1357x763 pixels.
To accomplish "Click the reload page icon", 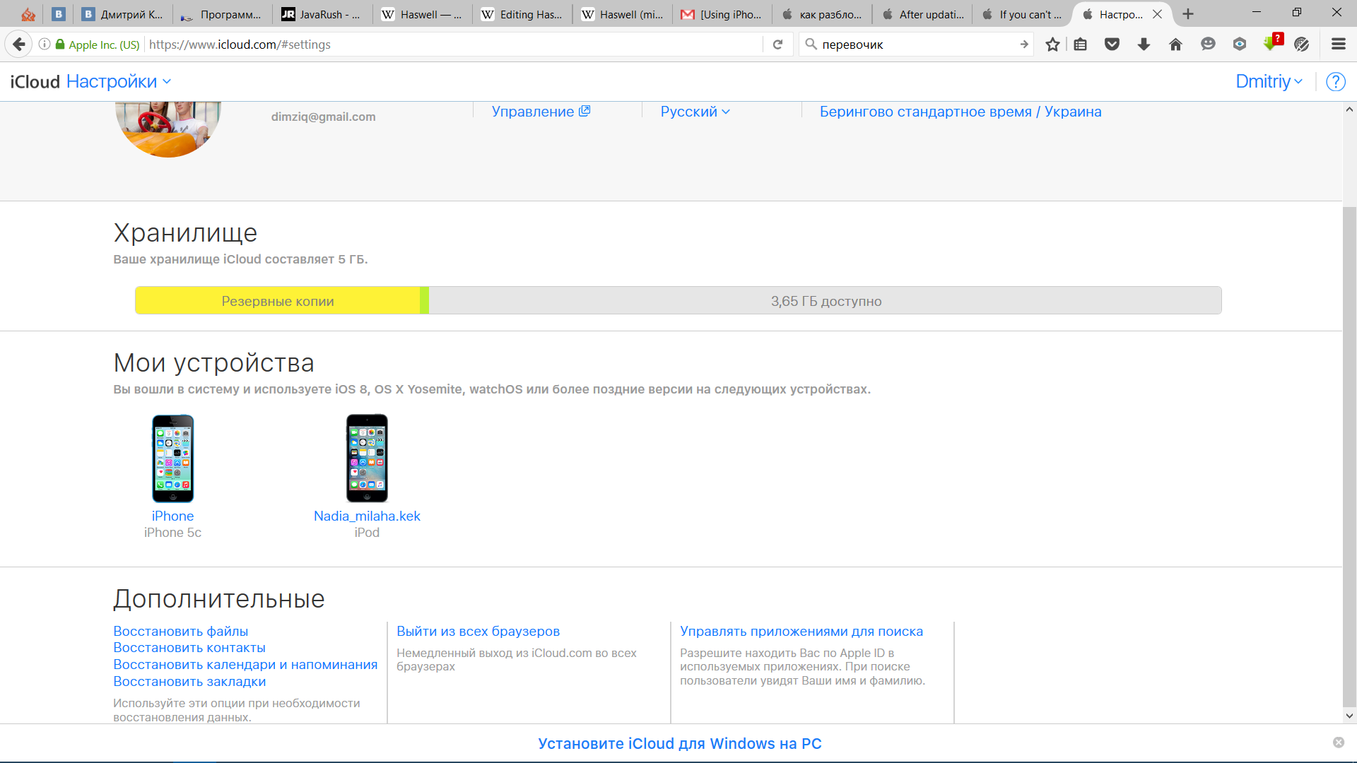I will [x=777, y=45].
